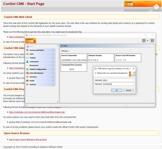Open the Access and Roles menu item
Screen dimensions: 162x149
(x=40, y=50)
